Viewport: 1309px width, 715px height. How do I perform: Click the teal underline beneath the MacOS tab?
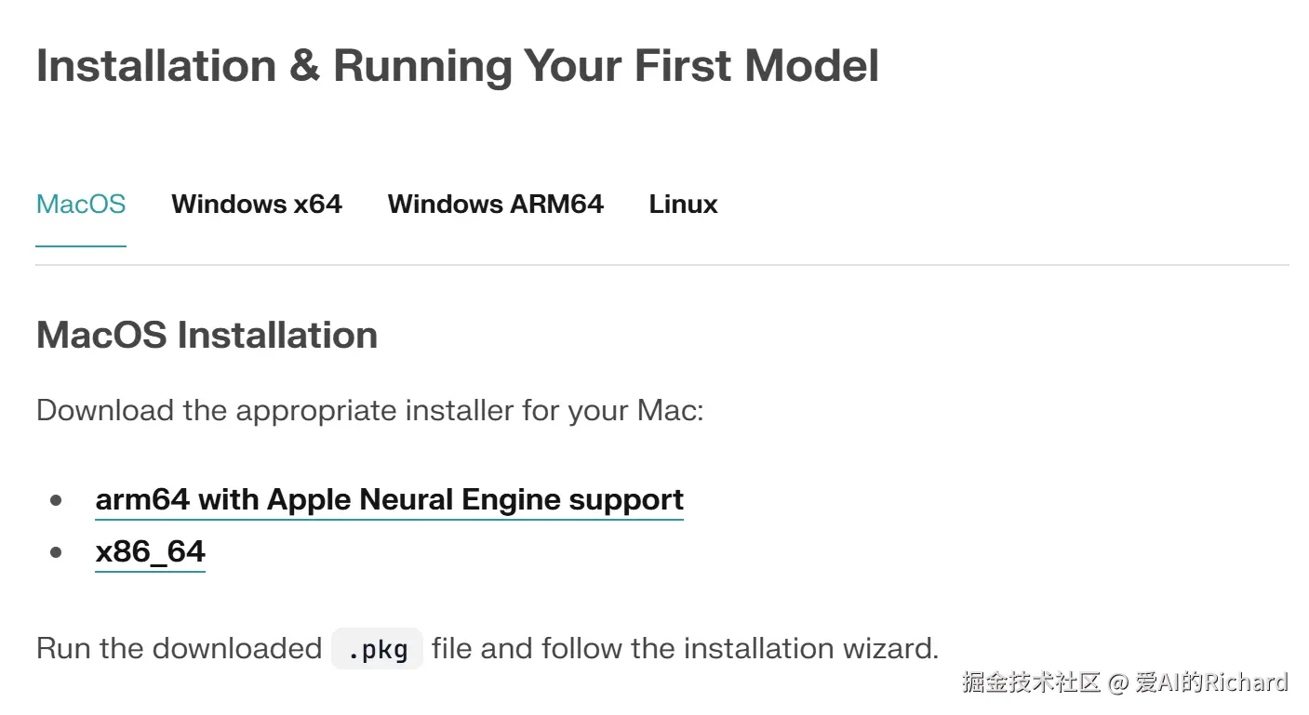click(x=81, y=246)
